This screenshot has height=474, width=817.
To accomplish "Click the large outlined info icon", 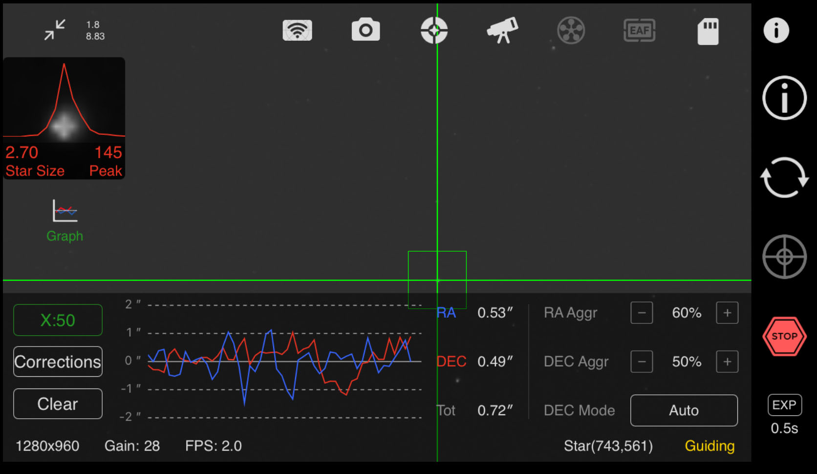I will tap(784, 98).
